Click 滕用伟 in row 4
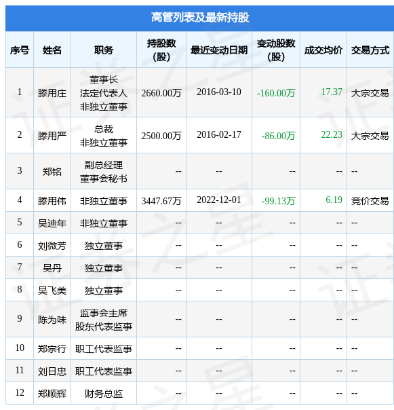Viewport: 394px width, 410px height. (x=52, y=201)
